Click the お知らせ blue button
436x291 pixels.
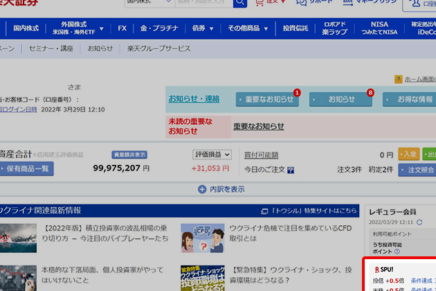click(340, 99)
